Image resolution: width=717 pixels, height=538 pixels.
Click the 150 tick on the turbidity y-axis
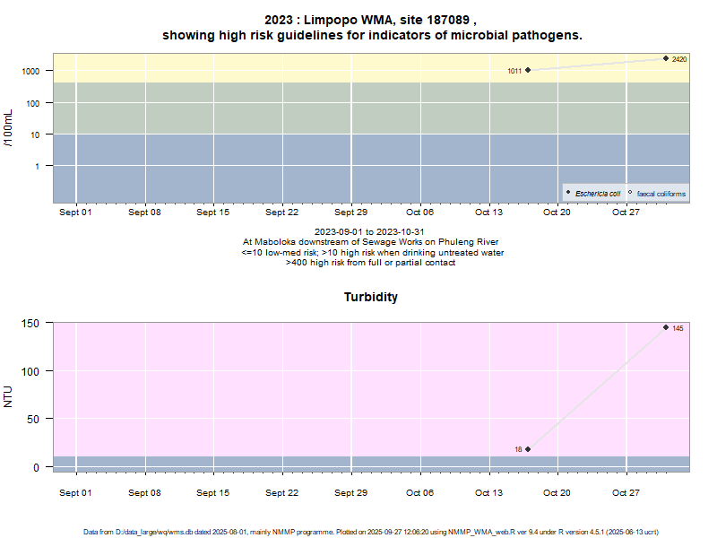point(30,323)
